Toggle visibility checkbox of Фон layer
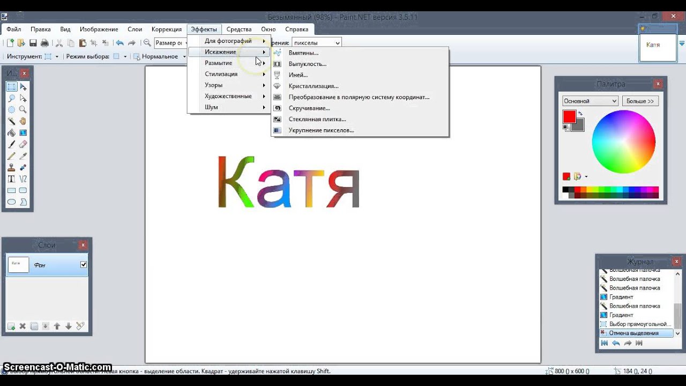Screen dimensions: 686x386 coord(84,264)
